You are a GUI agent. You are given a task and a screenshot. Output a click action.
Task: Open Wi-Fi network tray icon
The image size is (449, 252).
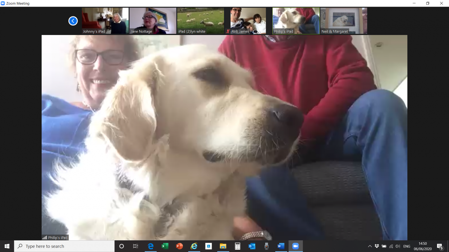[x=391, y=246]
